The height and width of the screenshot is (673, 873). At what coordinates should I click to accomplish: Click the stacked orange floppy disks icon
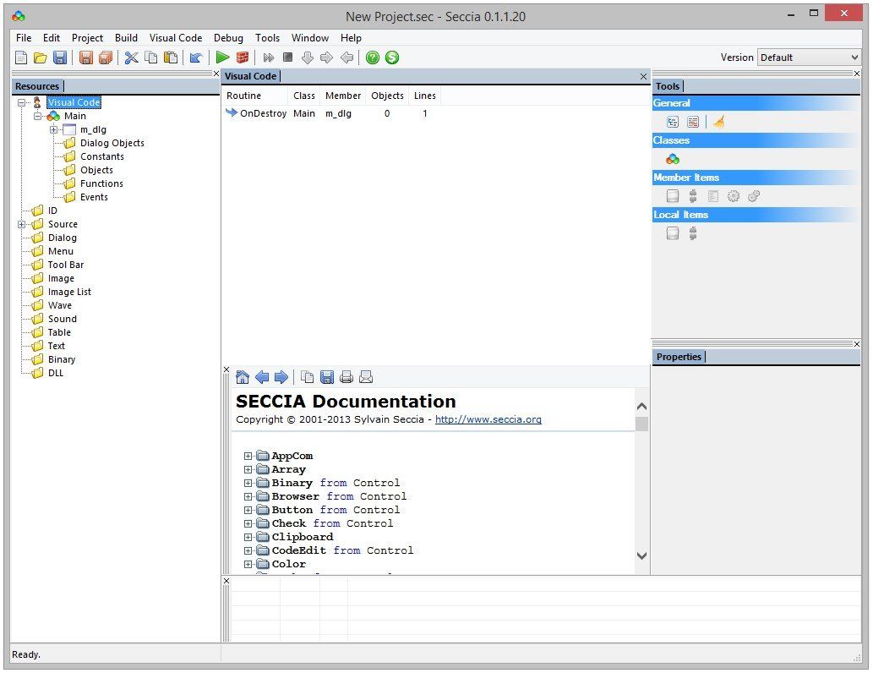[x=106, y=57]
